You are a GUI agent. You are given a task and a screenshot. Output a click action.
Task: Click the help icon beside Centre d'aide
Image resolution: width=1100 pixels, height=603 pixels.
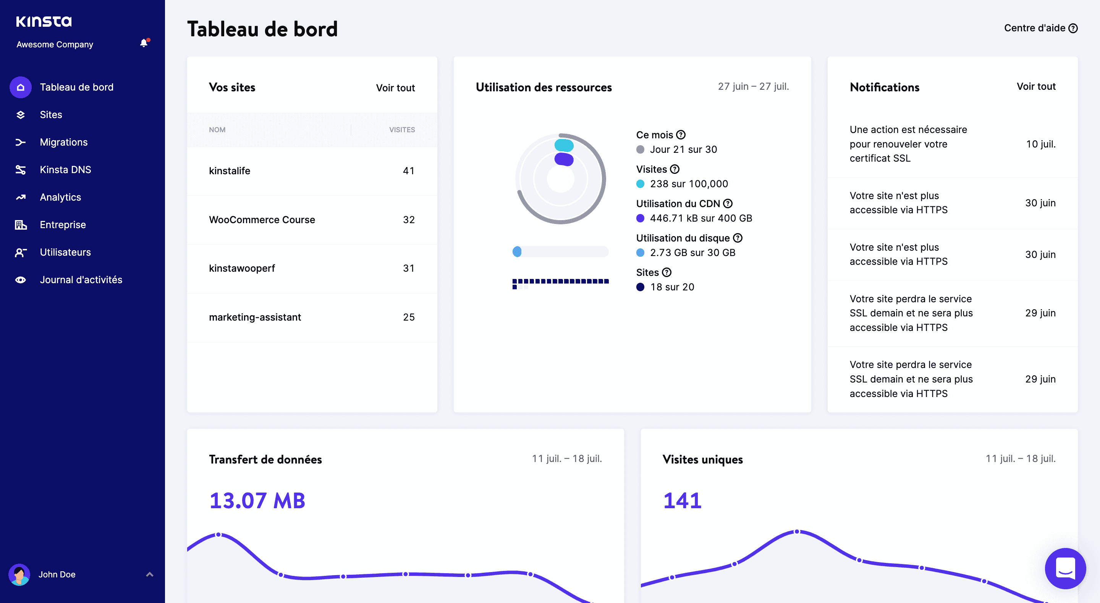[x=1074, y=28]
